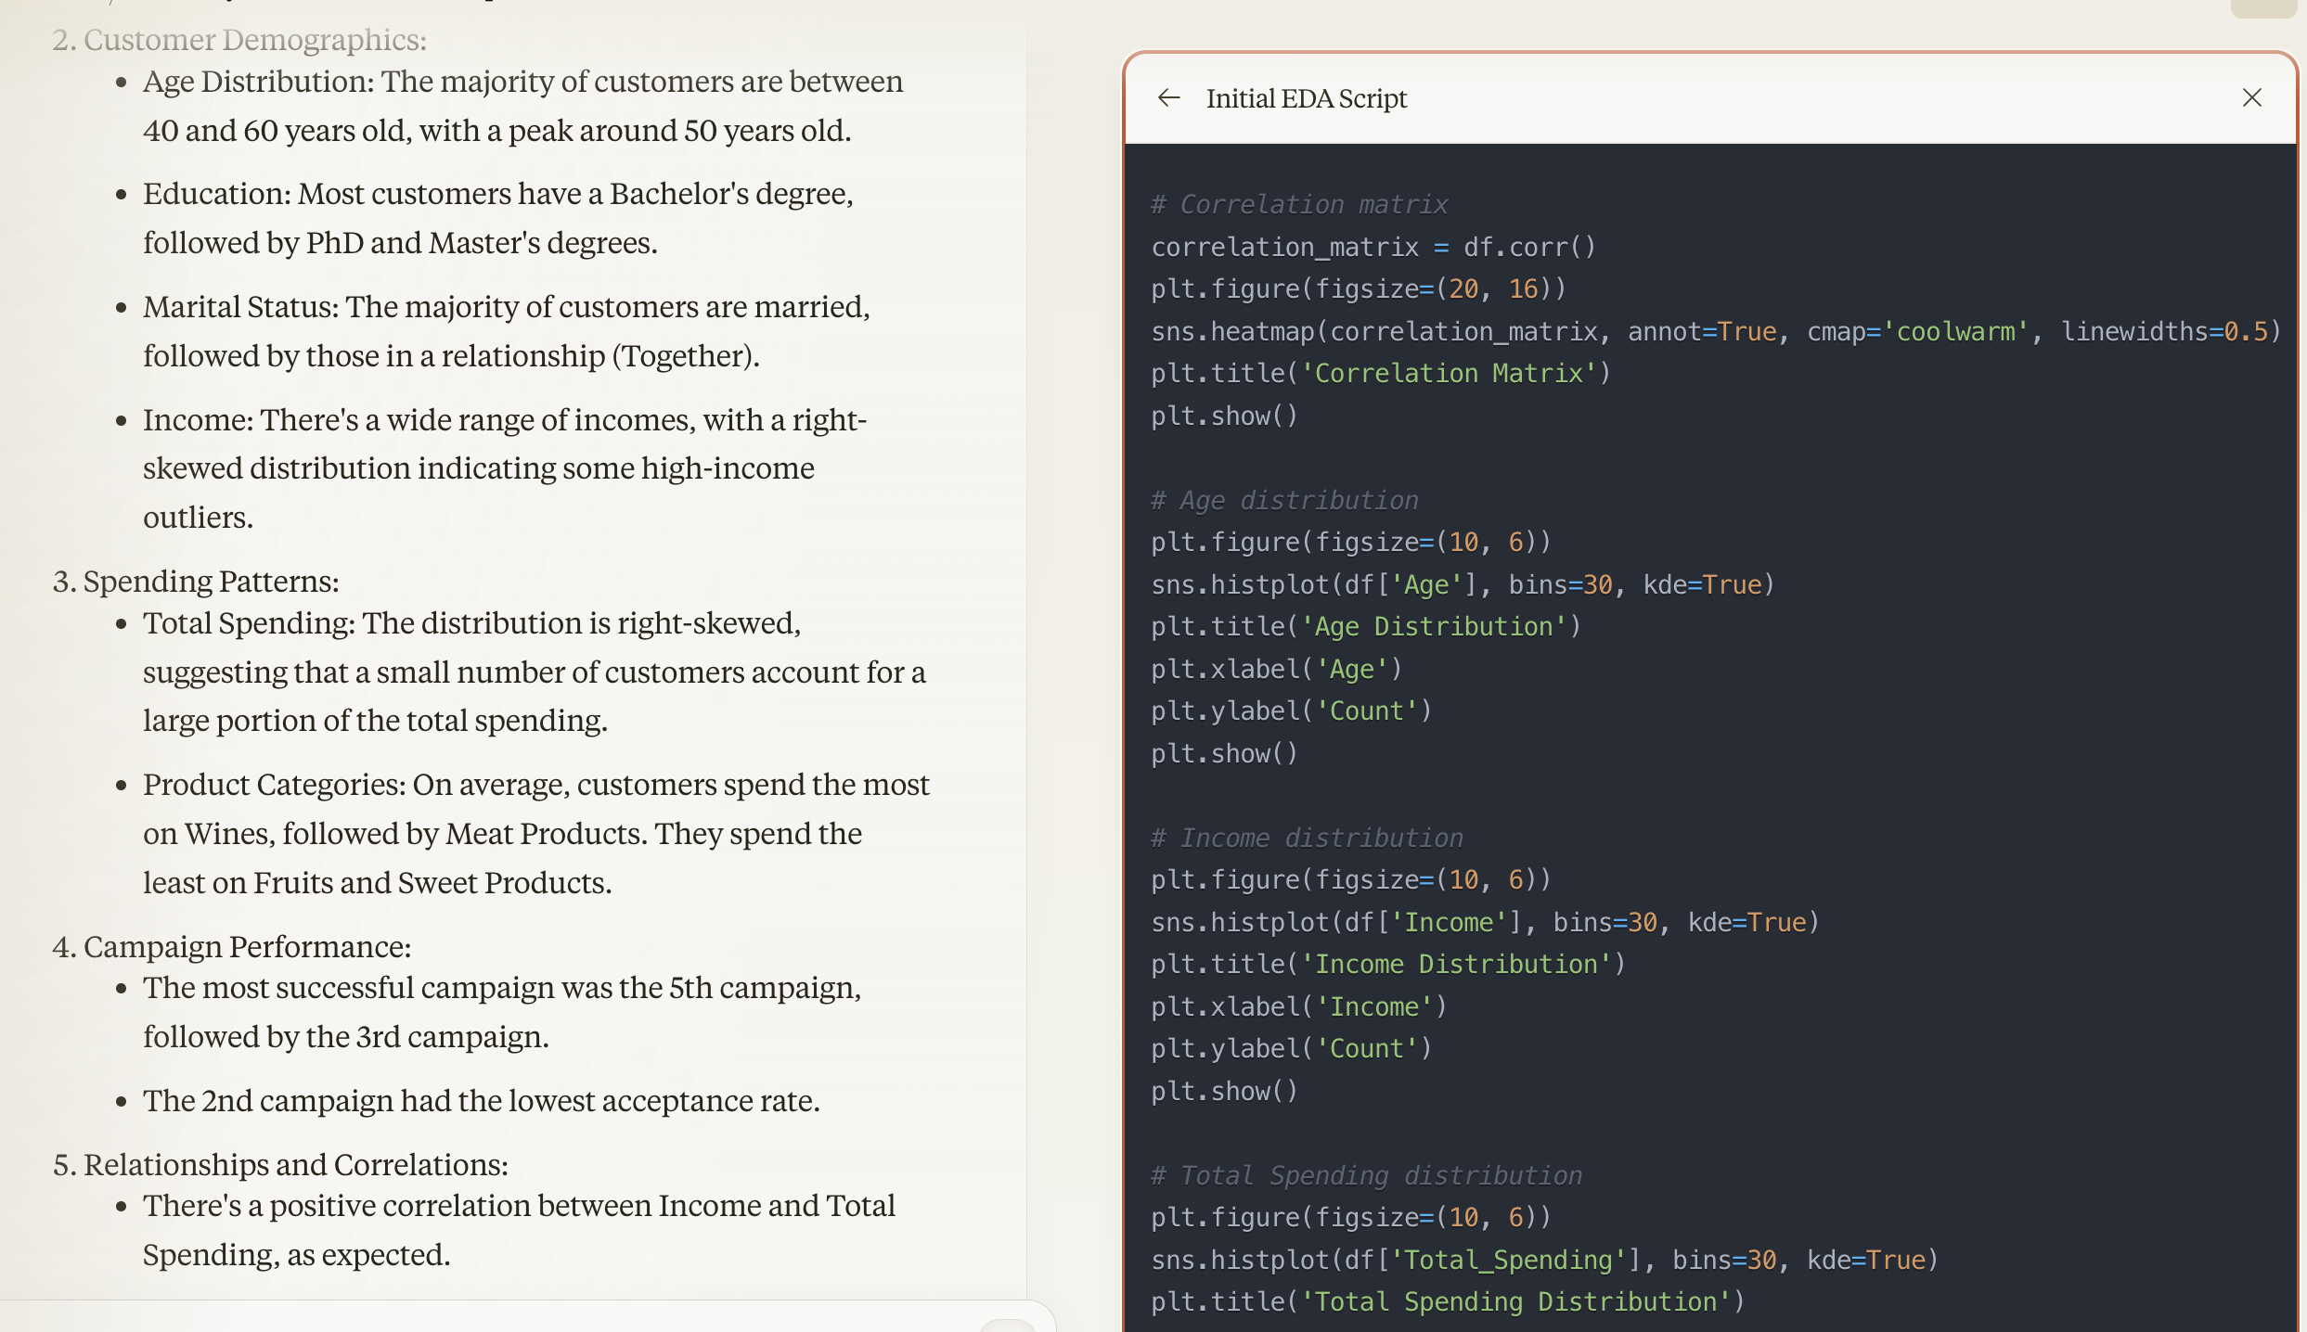Click the correlation_matrix = df.corr() line
Screen dimensions: 2307x1332
pos(1373,247)
